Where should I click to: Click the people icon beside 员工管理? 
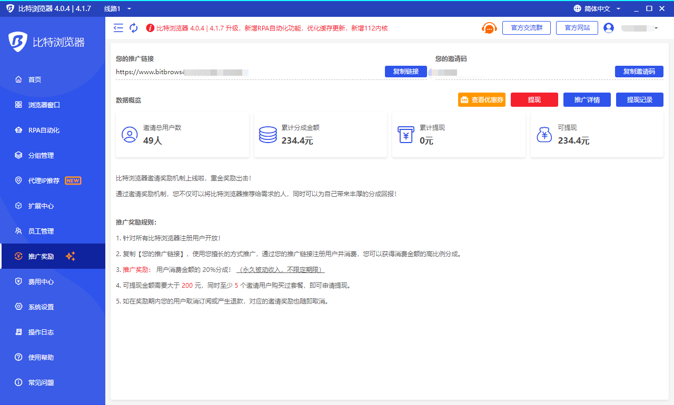point(18,231)
